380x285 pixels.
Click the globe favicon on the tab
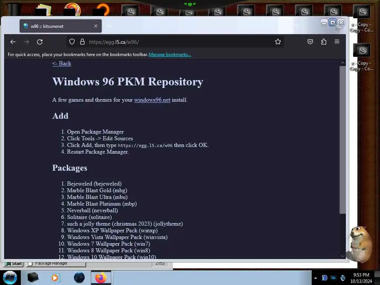26,26
